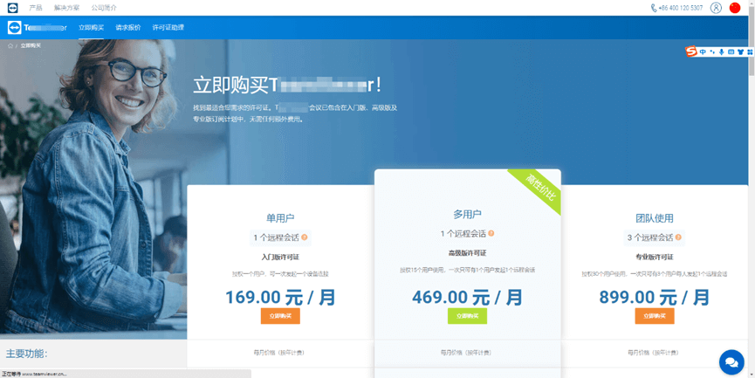
Task: Click orange 立即购买 button for 169.00 plan
Action: click(x=280, y=316)
